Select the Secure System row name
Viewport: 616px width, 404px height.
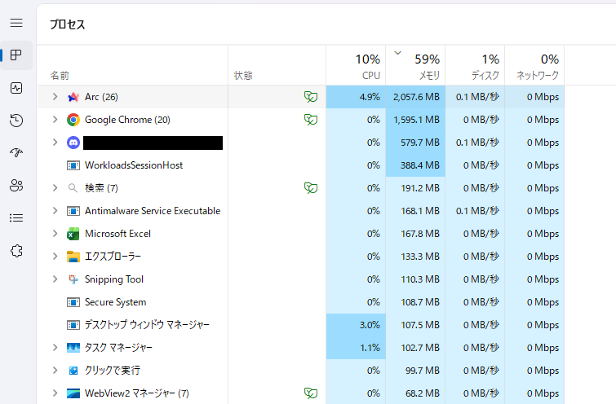pos(116,302)
